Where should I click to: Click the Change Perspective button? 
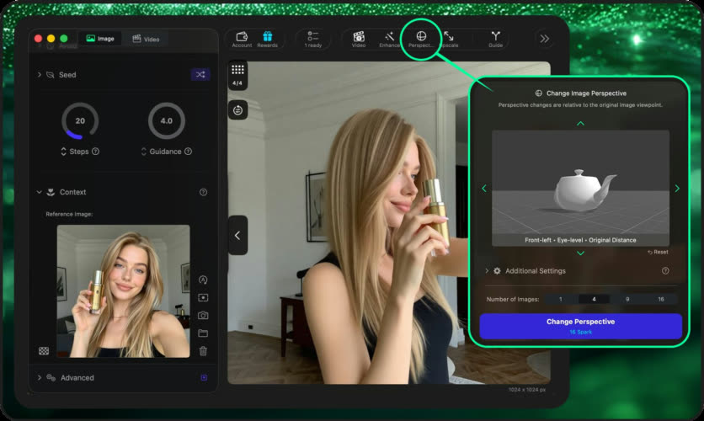click(x=580, y=327)
